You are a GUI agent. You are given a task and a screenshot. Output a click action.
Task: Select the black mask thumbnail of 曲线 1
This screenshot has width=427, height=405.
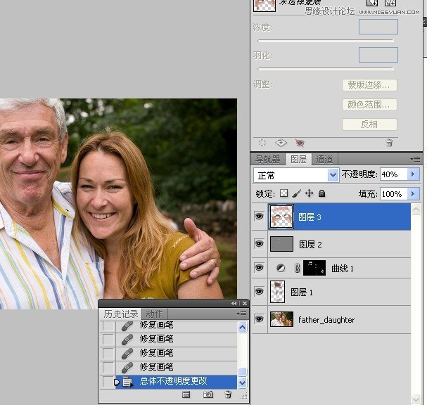[x=314, y=268]
